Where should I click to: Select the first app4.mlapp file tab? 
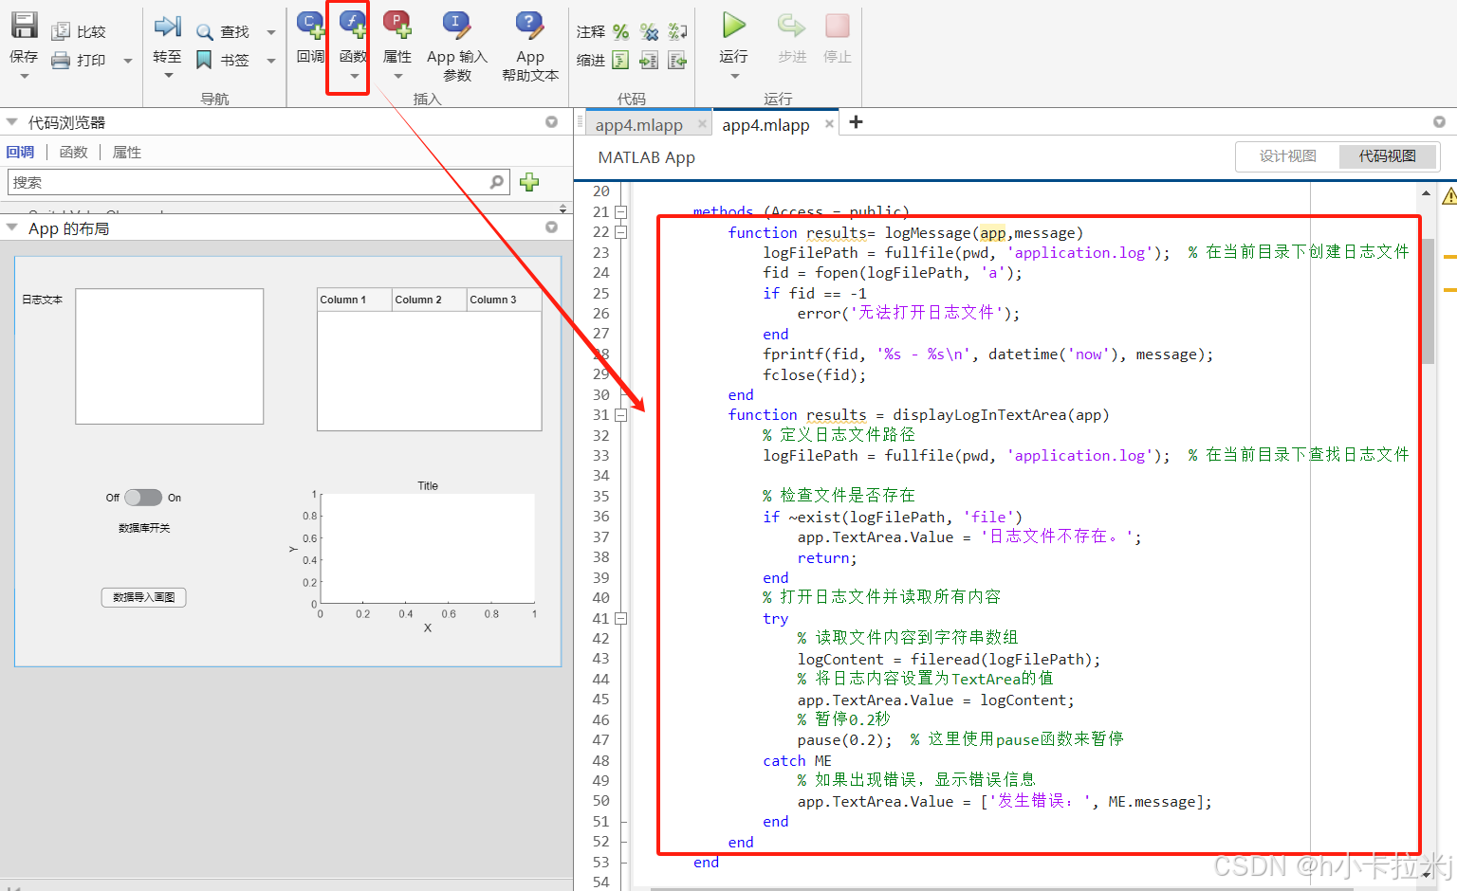tap(638, 125)
